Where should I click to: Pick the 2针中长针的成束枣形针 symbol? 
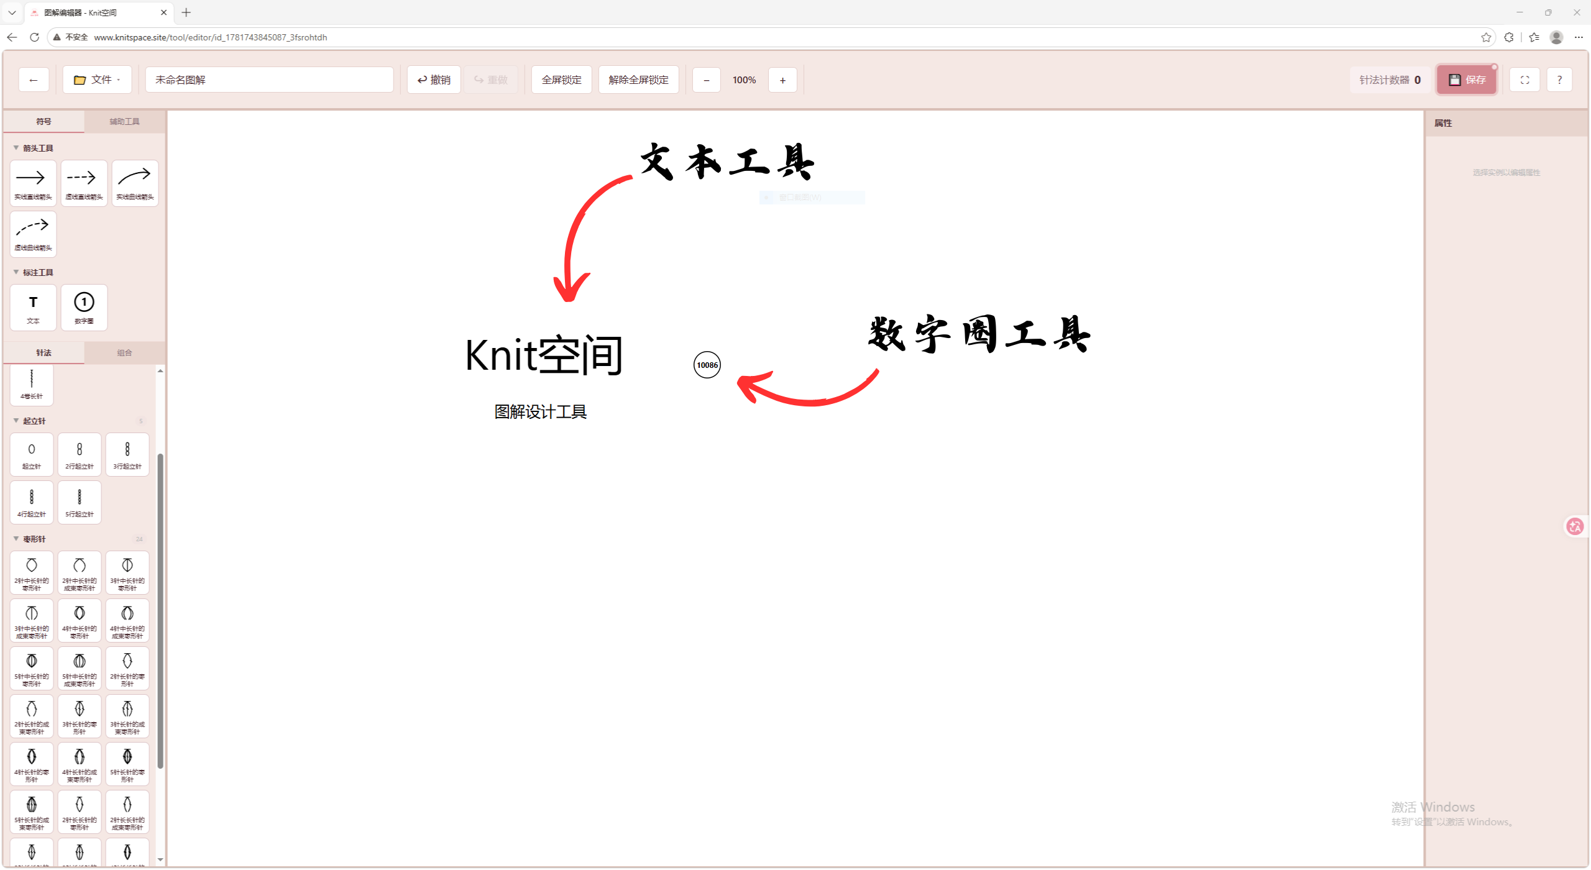click(x=80, y=572)
